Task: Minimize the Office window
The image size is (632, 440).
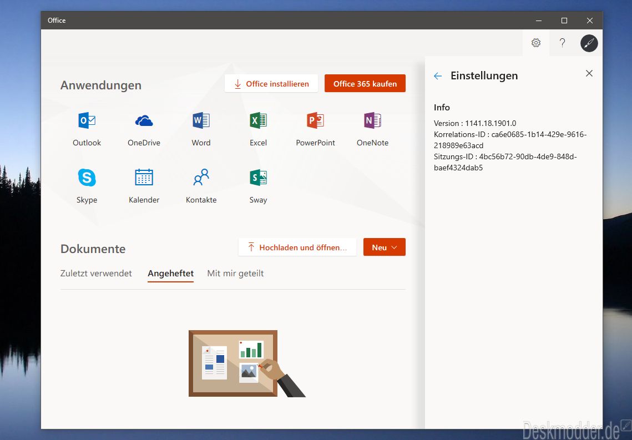Action: click(x=539, y=21)
